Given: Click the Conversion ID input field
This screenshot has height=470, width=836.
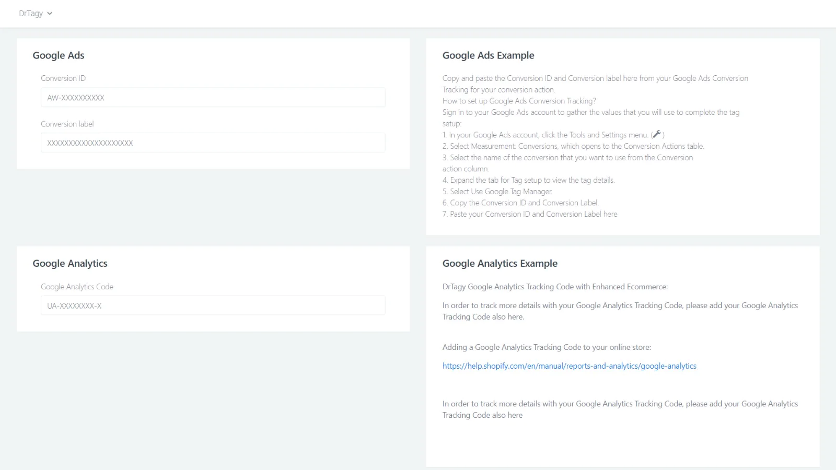Looking at the screenshot, I should (x=213, y=98).
